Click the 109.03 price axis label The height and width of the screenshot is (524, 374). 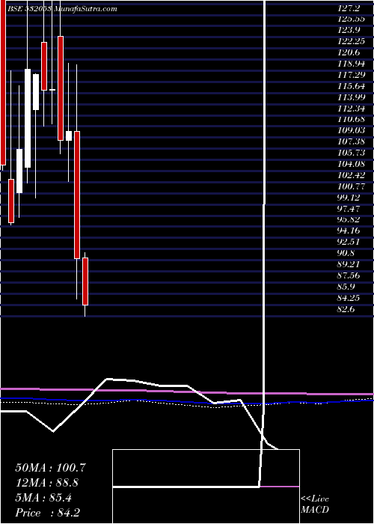352,130
